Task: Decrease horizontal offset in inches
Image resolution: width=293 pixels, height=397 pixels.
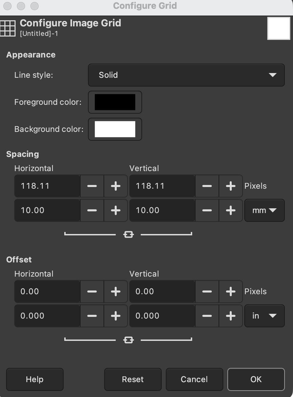Action: (92, 316)
